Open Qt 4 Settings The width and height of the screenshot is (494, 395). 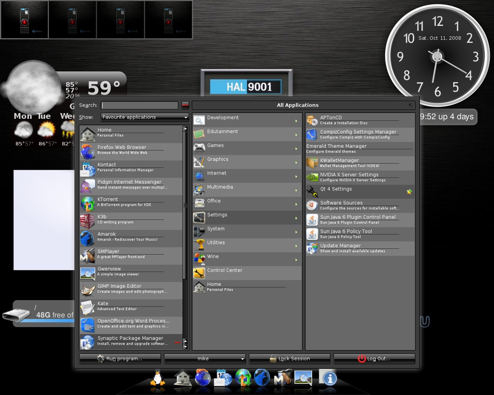(x=360, y=192)
